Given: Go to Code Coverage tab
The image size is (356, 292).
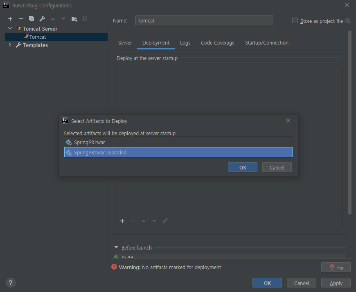Looking at the screenshot, I should tap(218, 42).
